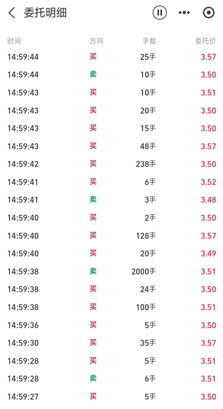
Task: Tap the back arrow icon
Action: [12, 13]
